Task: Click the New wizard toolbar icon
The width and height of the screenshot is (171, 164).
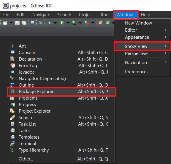Action: (5, 23)
